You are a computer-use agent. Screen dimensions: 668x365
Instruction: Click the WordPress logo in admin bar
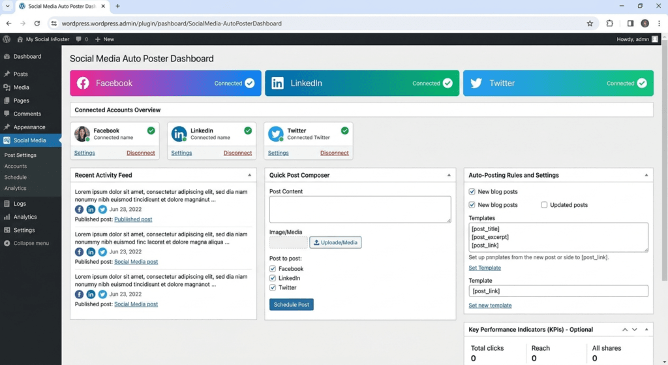pos(7,39)
